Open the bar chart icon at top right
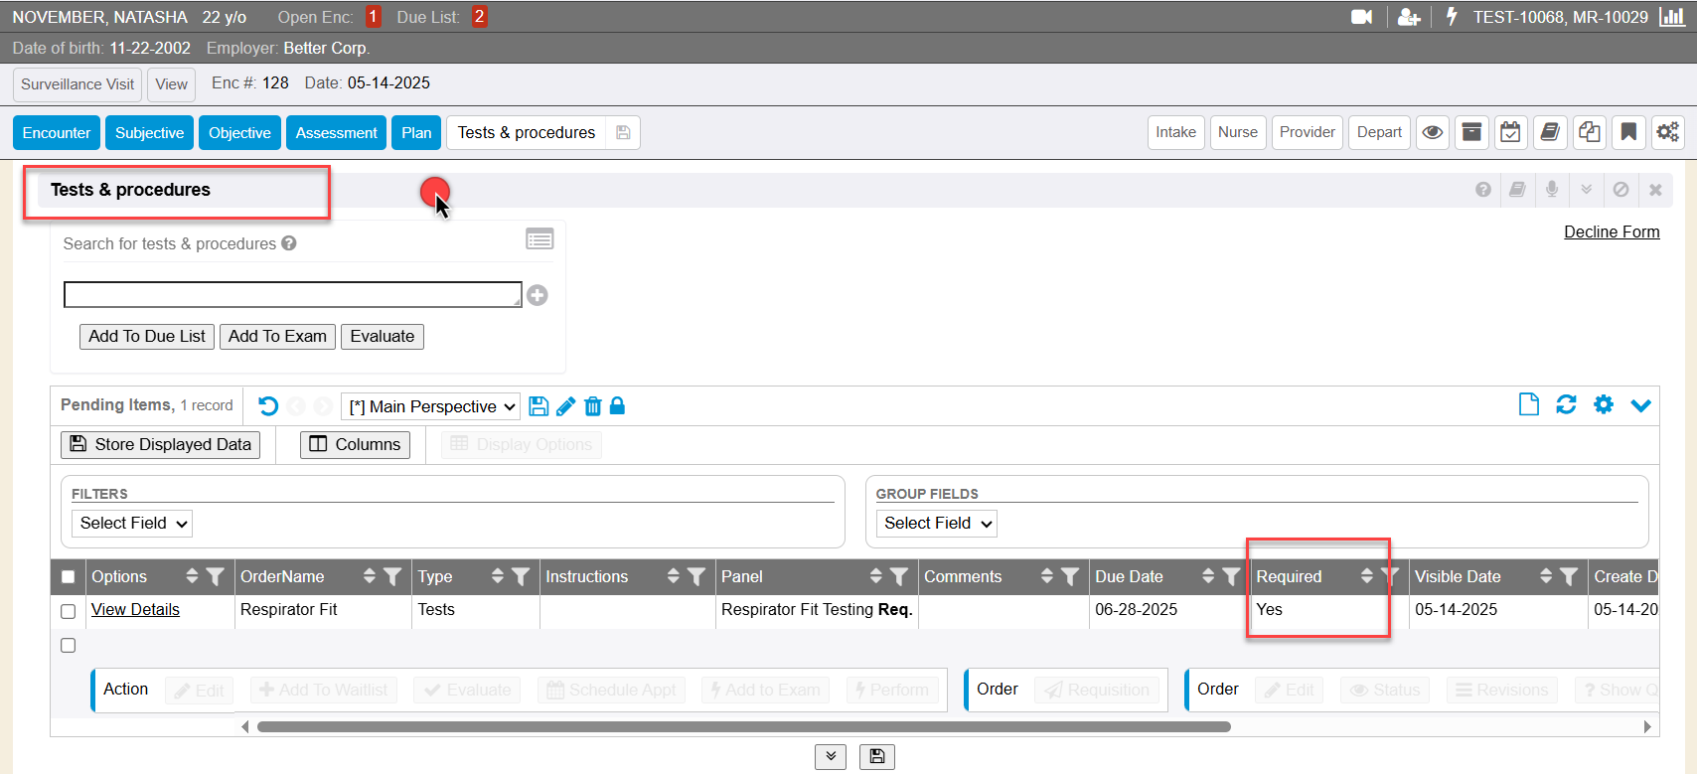 (1672, 17)
